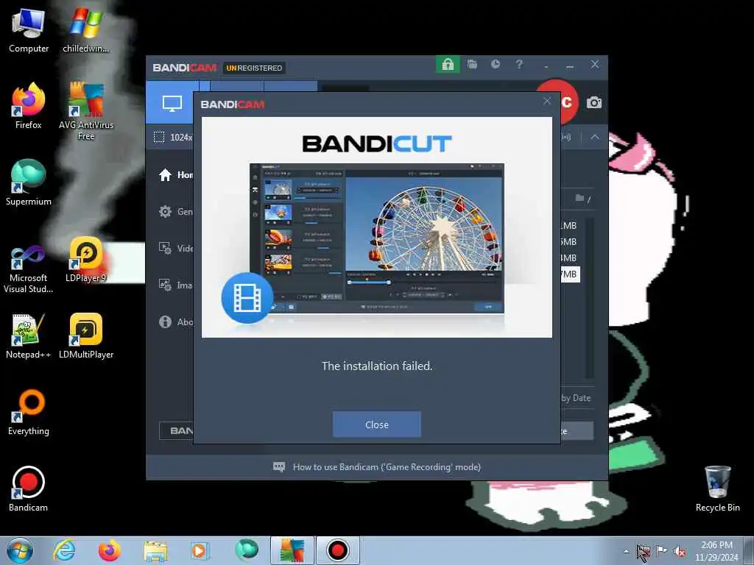Image resolution: width=754 pixels, height=565 pixels.
Task: Click the Supermium taskbar icon
Action: [x=246, y=550]
